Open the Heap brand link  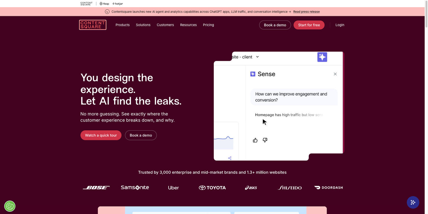pos(104,4)
